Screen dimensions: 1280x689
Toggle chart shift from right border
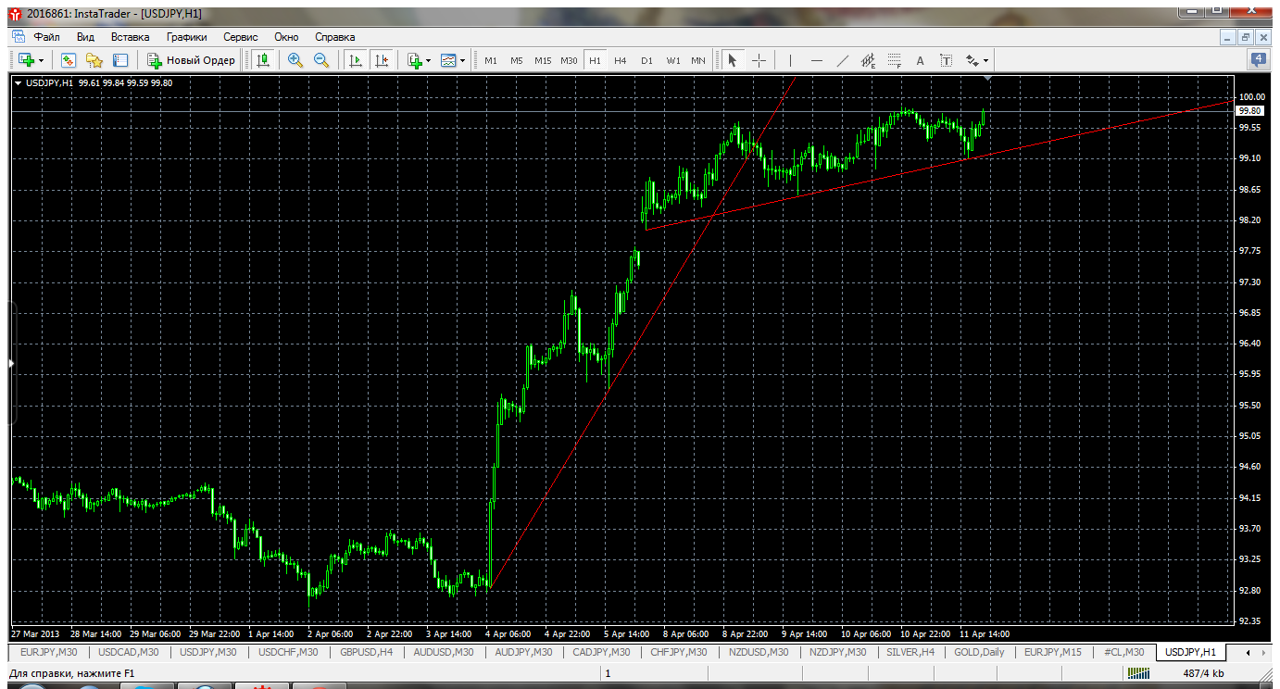coord(381,60)
